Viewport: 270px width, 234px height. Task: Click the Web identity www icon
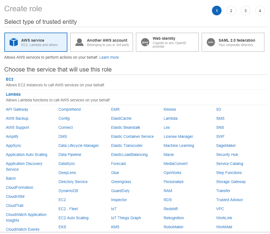click(145, 42)
